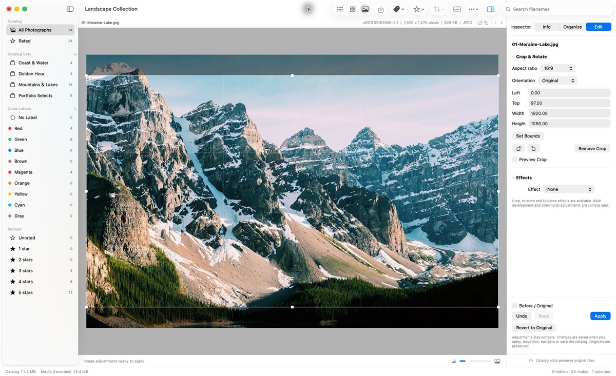Open the Organize tab
Screen dimensions: 616x376
tap(572, 27)
